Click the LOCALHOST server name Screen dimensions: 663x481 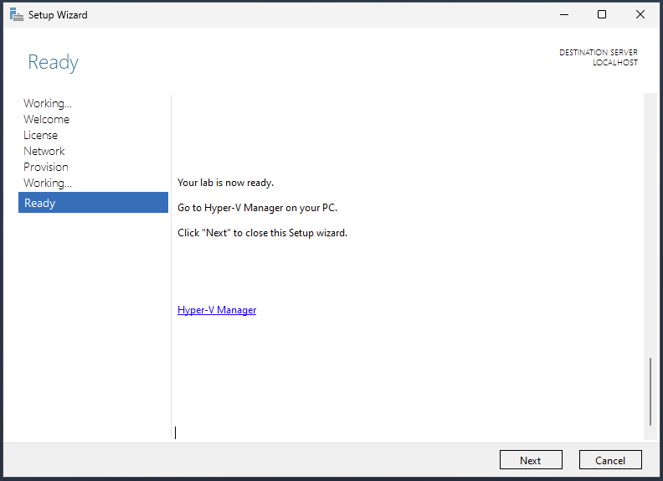(615, 63)
